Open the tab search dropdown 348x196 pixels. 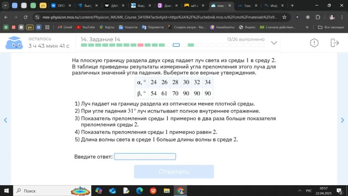tap(5, 5)
